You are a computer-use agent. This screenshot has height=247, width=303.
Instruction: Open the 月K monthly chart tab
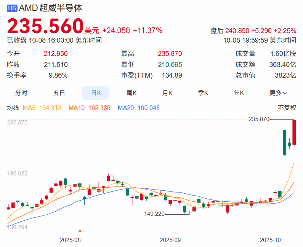coord(168,93)
